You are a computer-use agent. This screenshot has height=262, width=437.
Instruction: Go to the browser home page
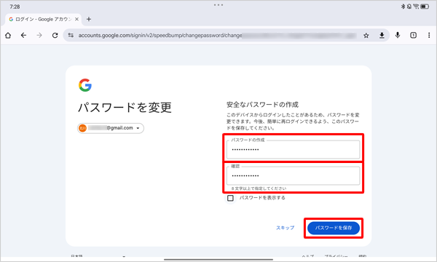(8, 36)
